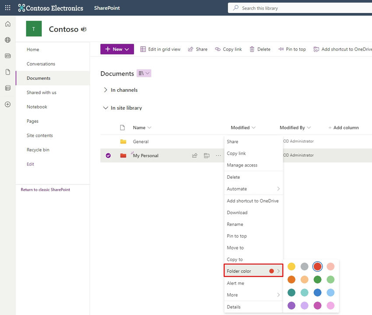This screenshot has width=372, height=315.
Task: Deselect the My Personal folder checkbox
Action: (108, 155)
